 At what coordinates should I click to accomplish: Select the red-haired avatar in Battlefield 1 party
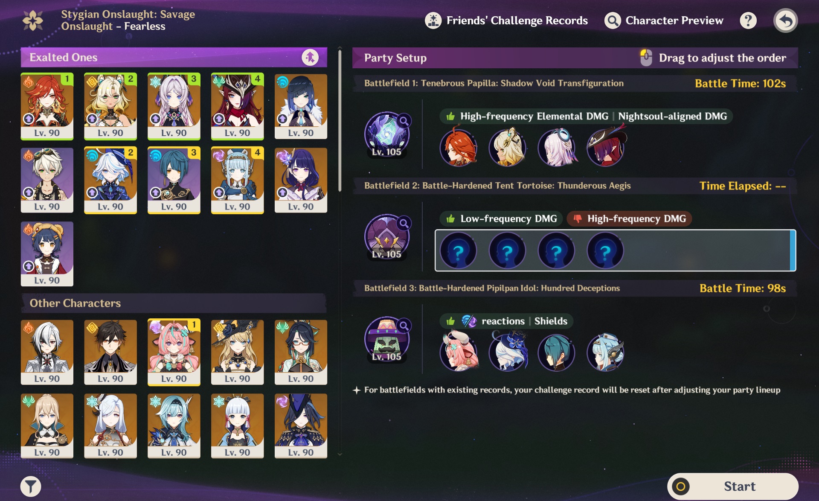(x=458, y=148)
